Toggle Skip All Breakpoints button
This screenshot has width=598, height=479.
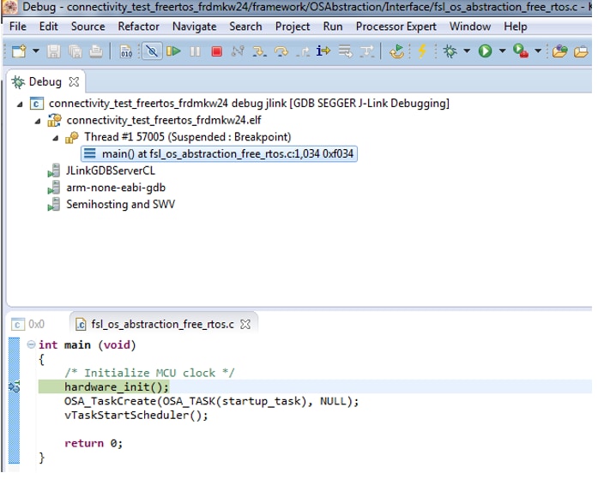152,51
